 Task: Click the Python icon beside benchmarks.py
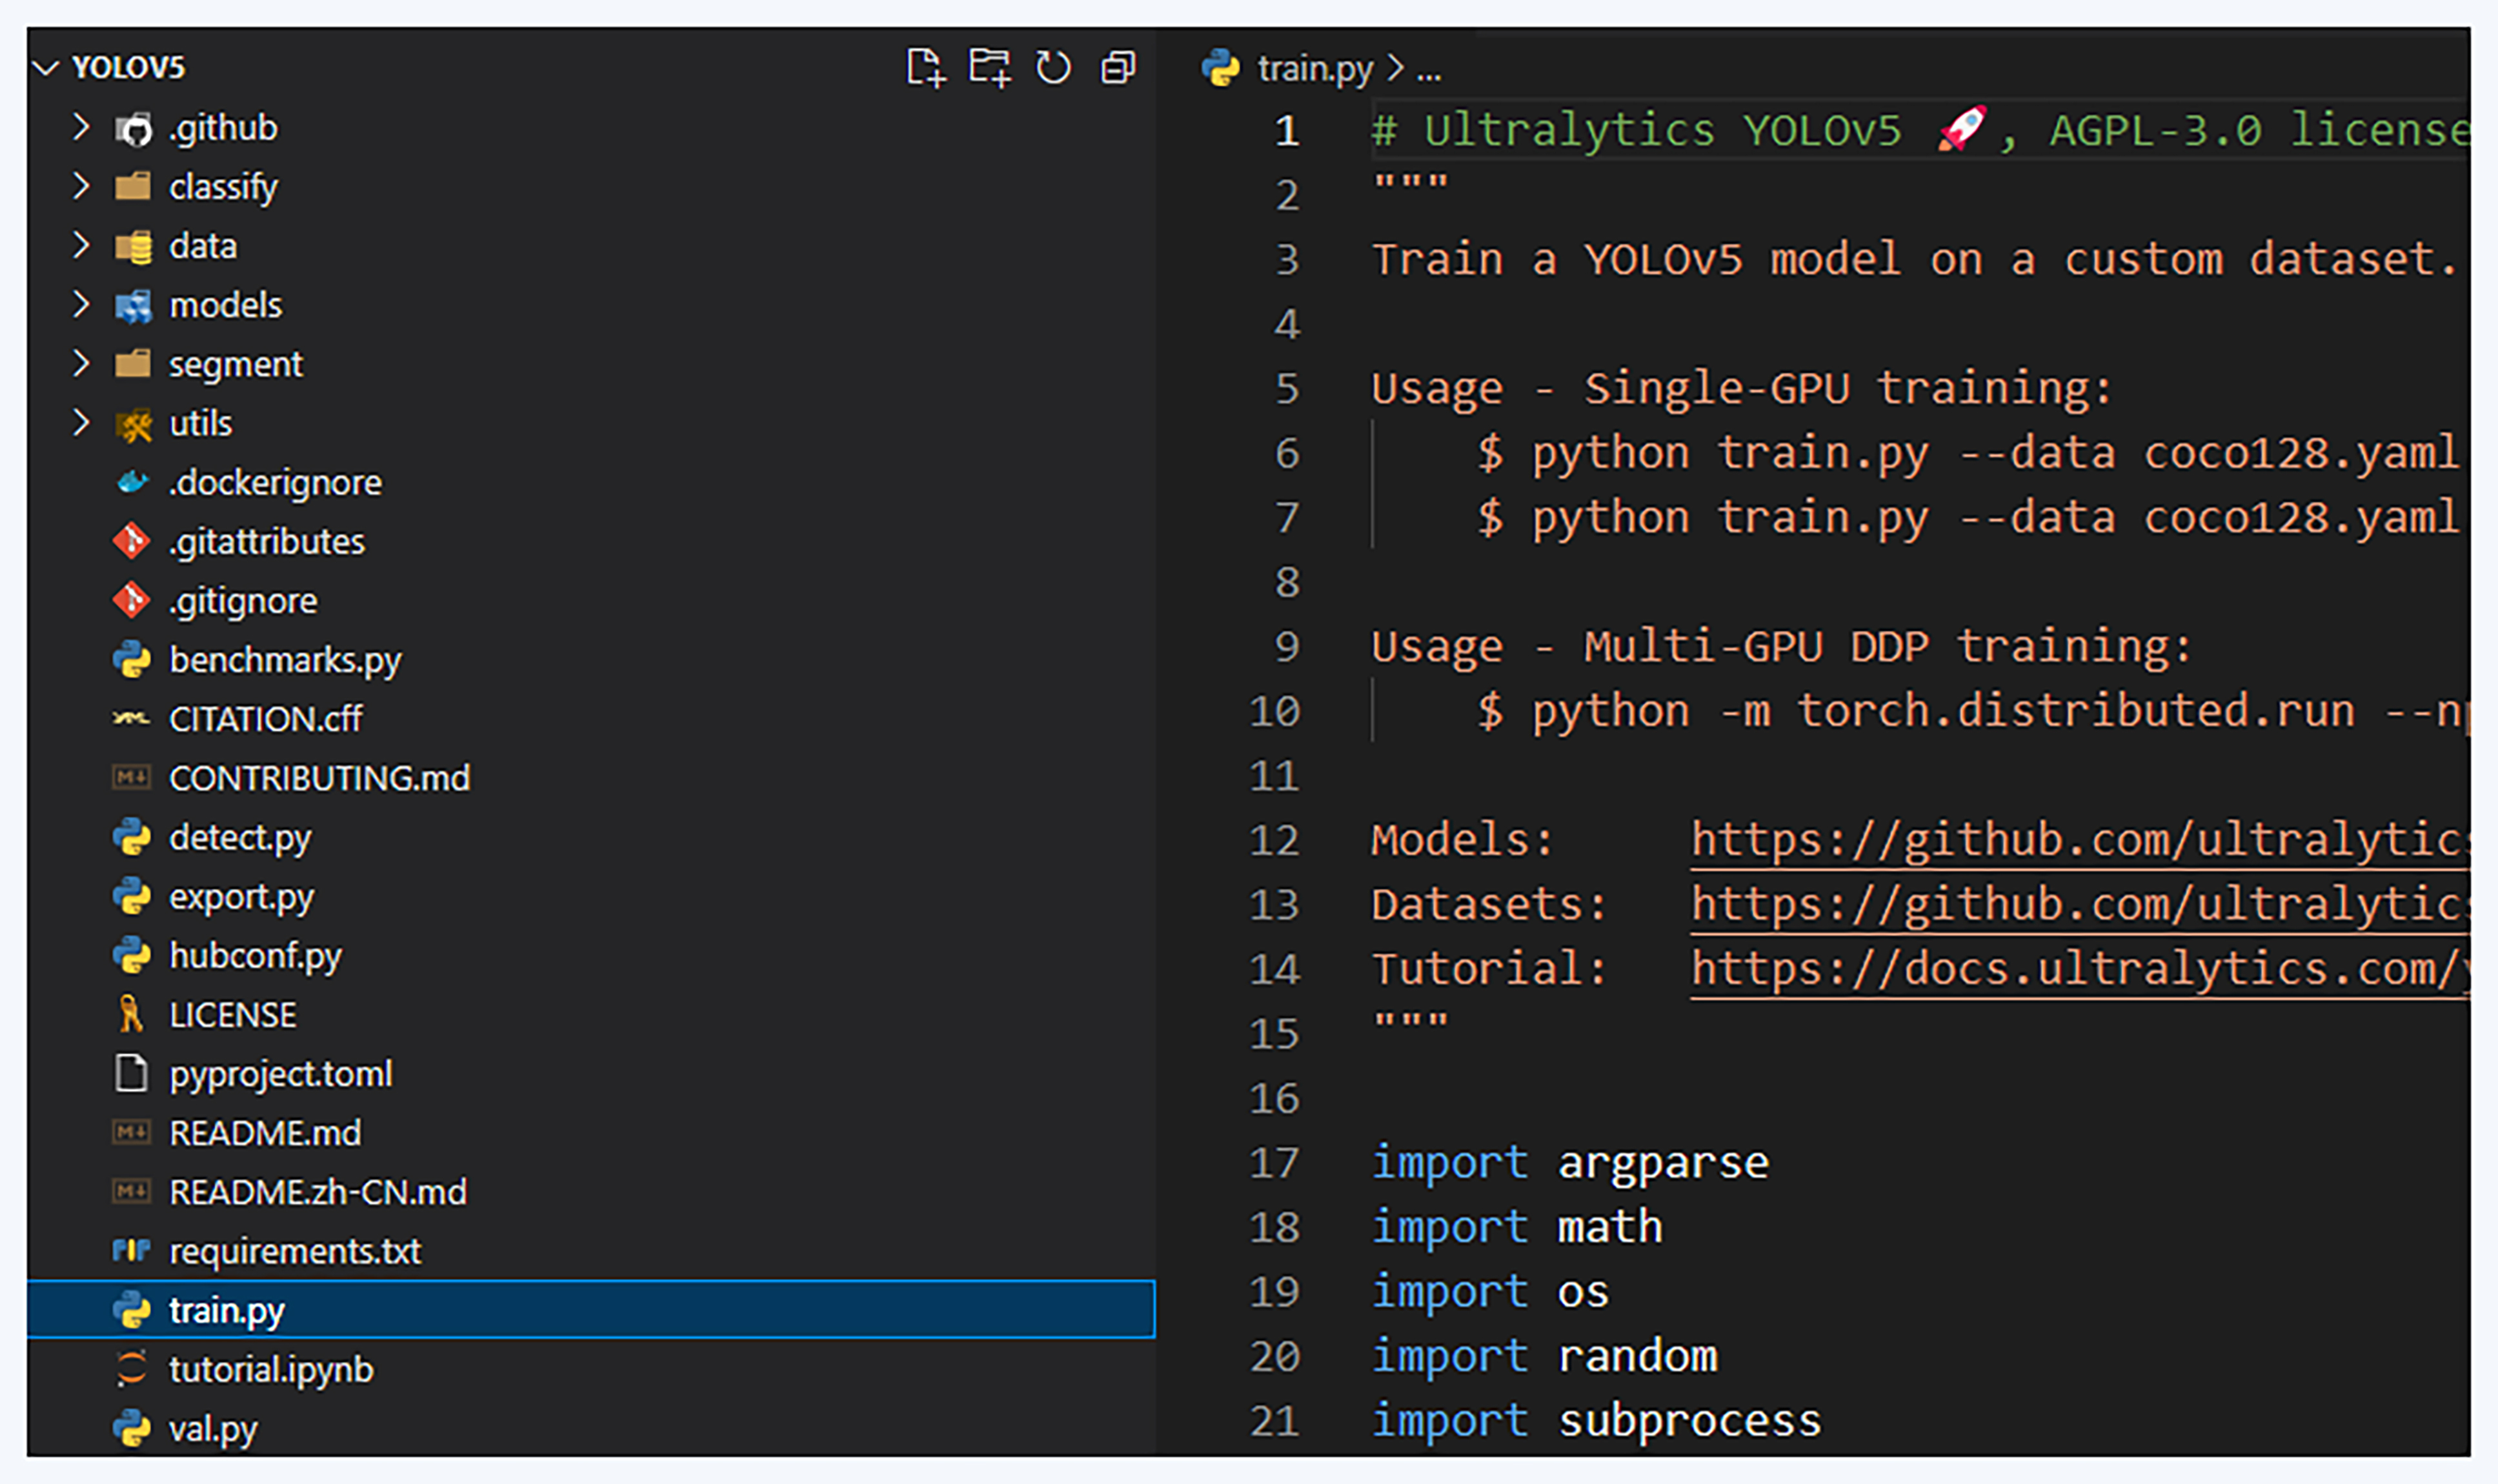click(131, 660)
